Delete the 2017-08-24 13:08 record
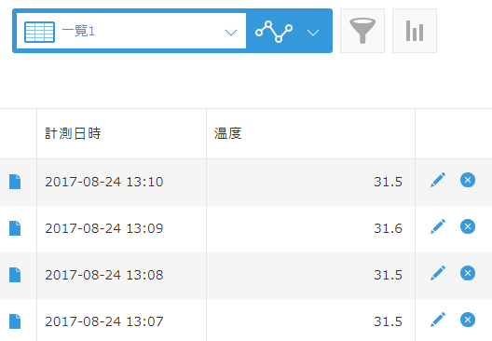Screen dimensions: 492x341 coord(468,273)
